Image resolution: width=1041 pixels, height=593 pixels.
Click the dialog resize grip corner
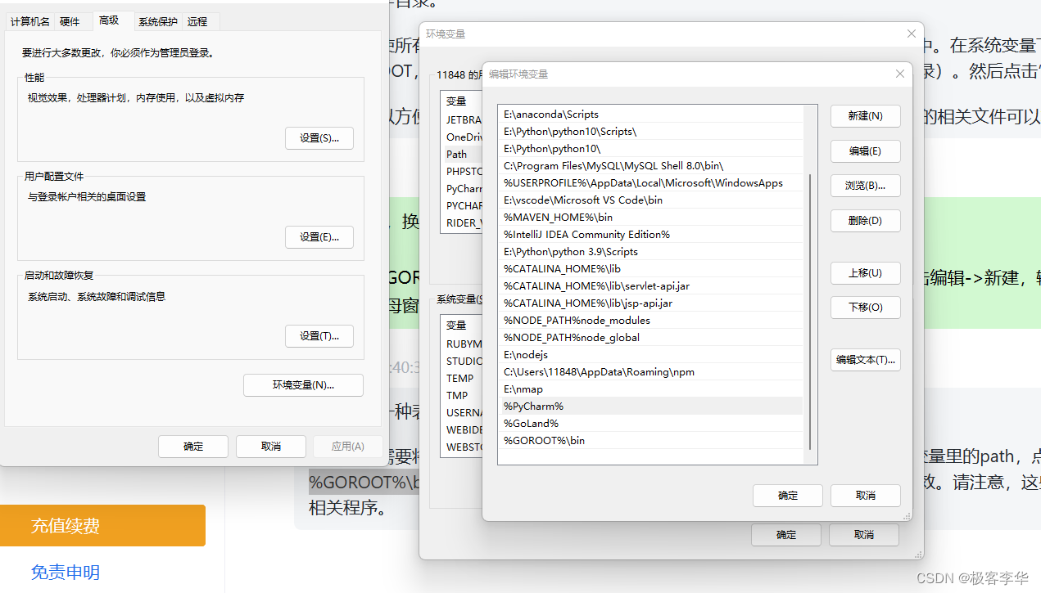[906, 516]
